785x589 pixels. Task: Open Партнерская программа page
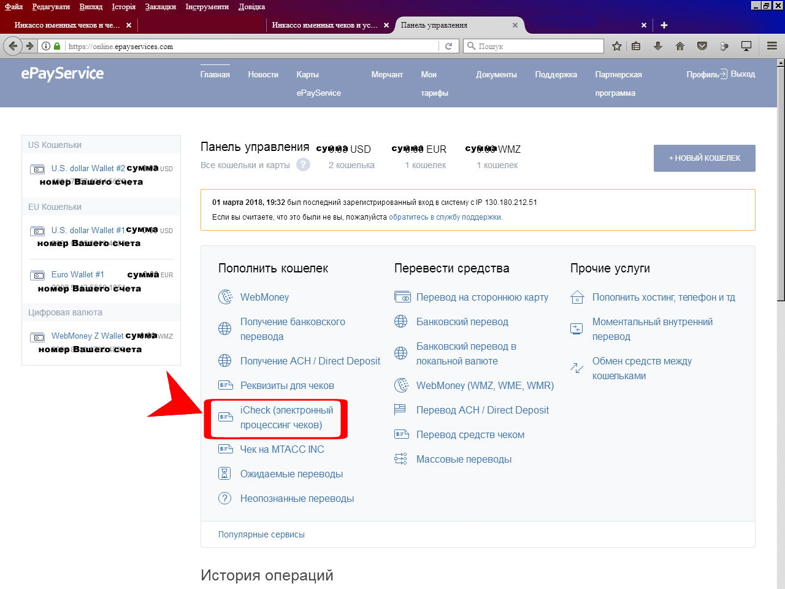(x=618, y=83)
